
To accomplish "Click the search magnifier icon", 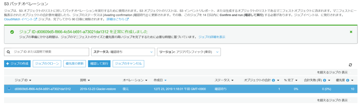I will 8,52.
